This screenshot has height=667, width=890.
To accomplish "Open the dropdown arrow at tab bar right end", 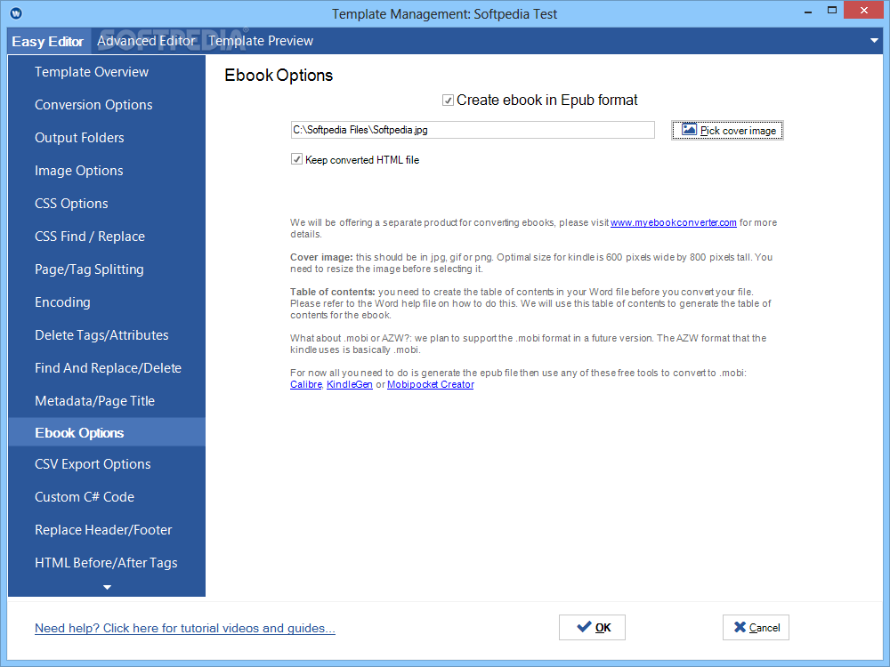I will pos(874,41).
